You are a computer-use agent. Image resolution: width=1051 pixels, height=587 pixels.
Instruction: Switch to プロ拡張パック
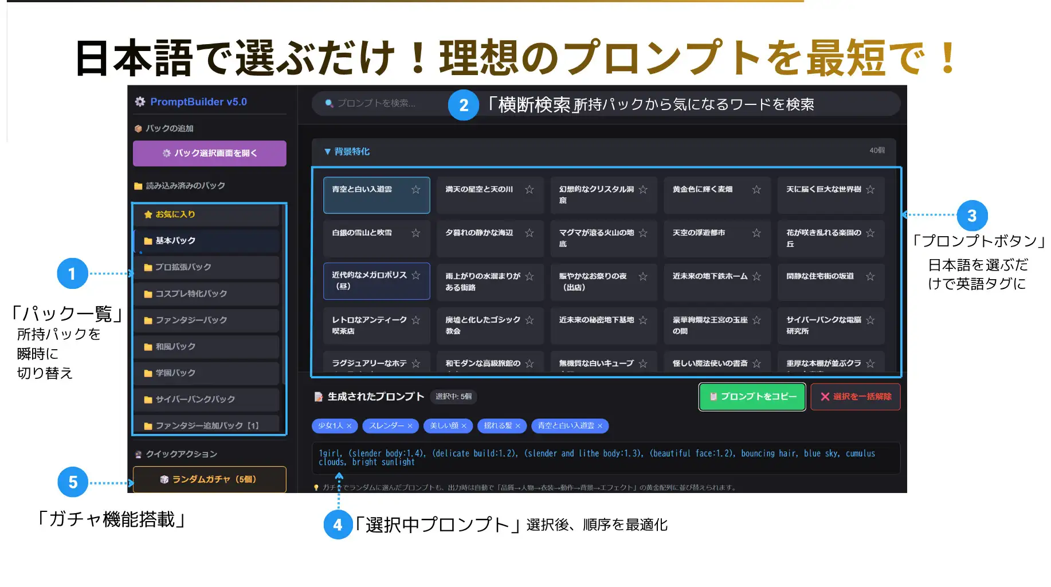[x=207, y=267]
